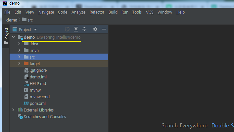The height and width of the screenshot is (132, 234).
Task: Select the mvnw file name
Action: (35, 90)
